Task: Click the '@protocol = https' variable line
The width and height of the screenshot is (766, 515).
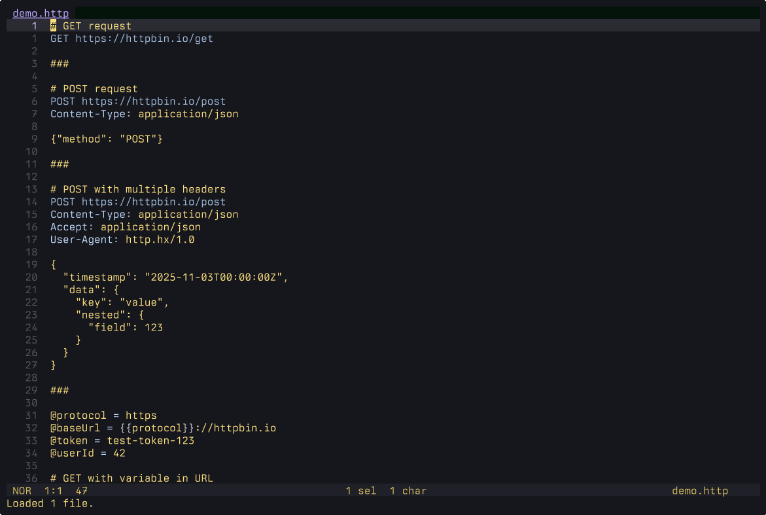Action: coord(103,416)
